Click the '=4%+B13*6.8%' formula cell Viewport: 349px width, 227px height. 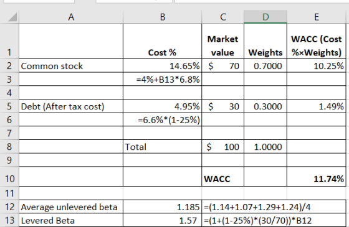pyautogui.click(x=162, y=79)
